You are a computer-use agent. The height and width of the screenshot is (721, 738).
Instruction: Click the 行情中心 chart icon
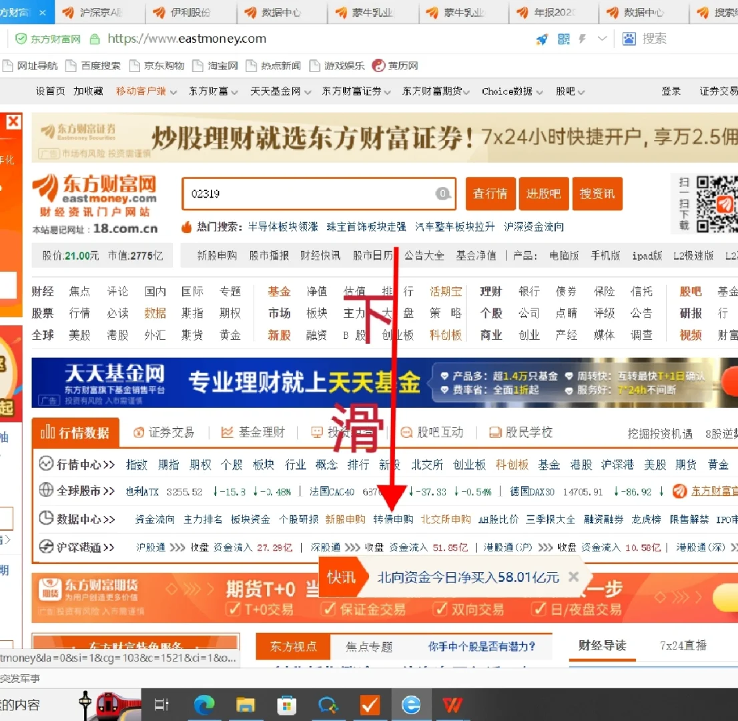pos(46,464)
